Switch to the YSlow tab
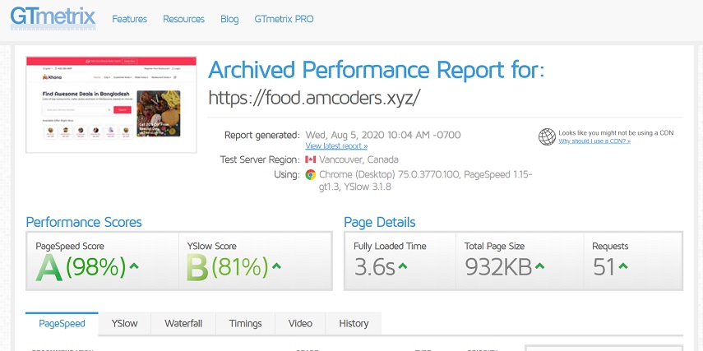Viewport: 703px width, 351px height. click(125, 324)
